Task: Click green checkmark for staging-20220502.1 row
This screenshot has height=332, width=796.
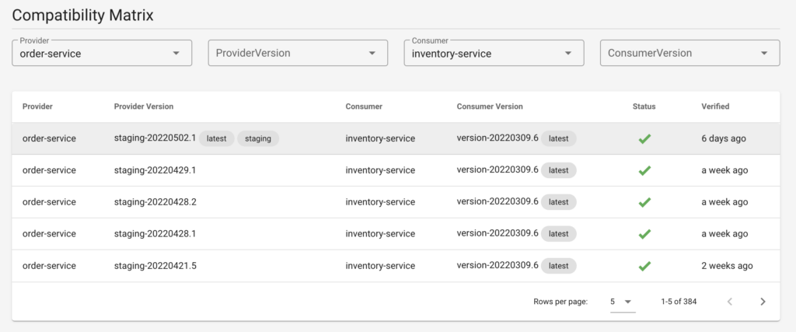Action: (x=644, y=138)
